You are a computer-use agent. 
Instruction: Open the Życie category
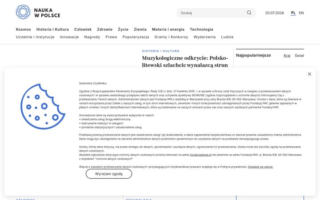tap(123, 29)
